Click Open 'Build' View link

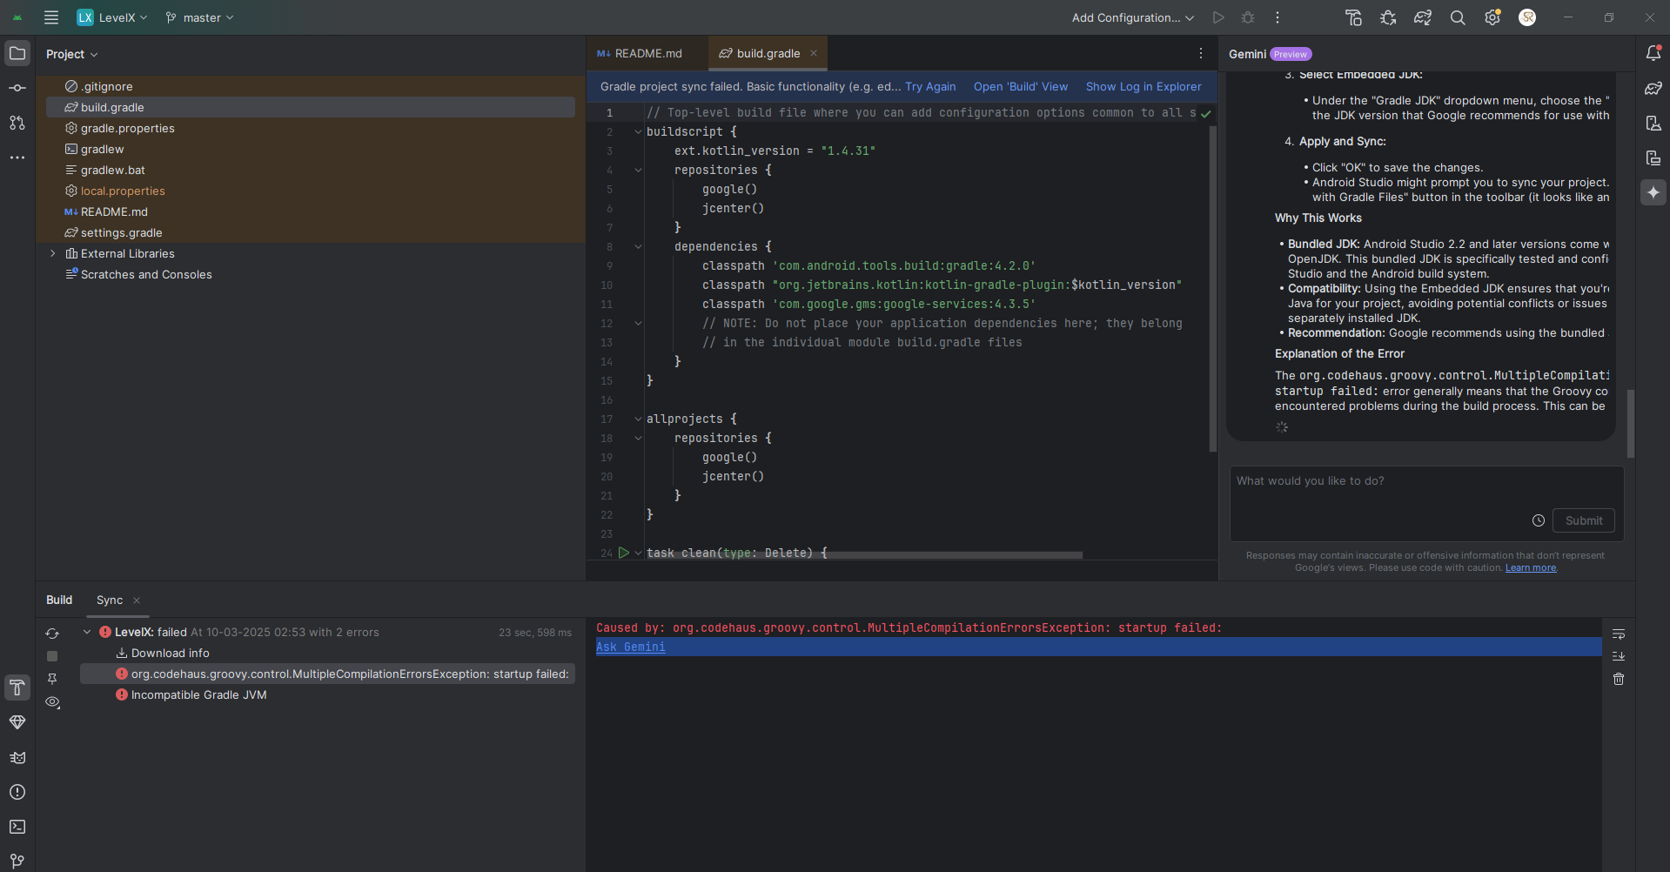(1021, 86)
